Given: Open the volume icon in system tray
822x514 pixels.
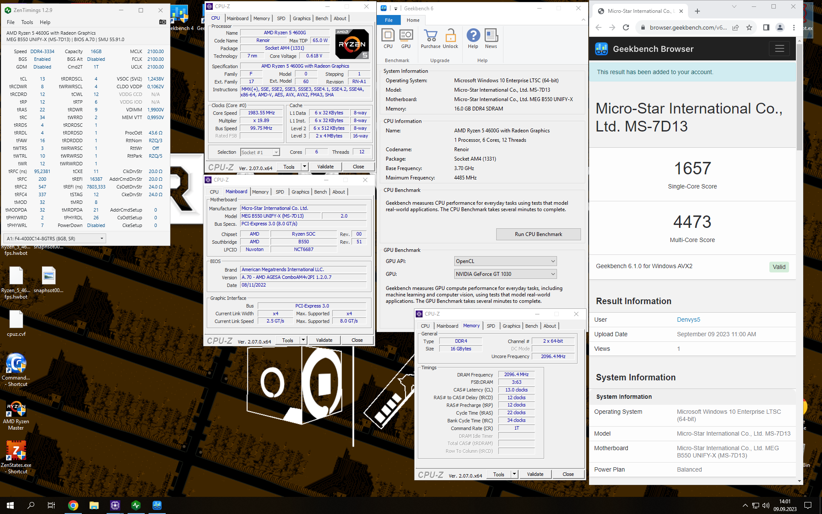Looking at the screenshot, I should pos(766,505).
